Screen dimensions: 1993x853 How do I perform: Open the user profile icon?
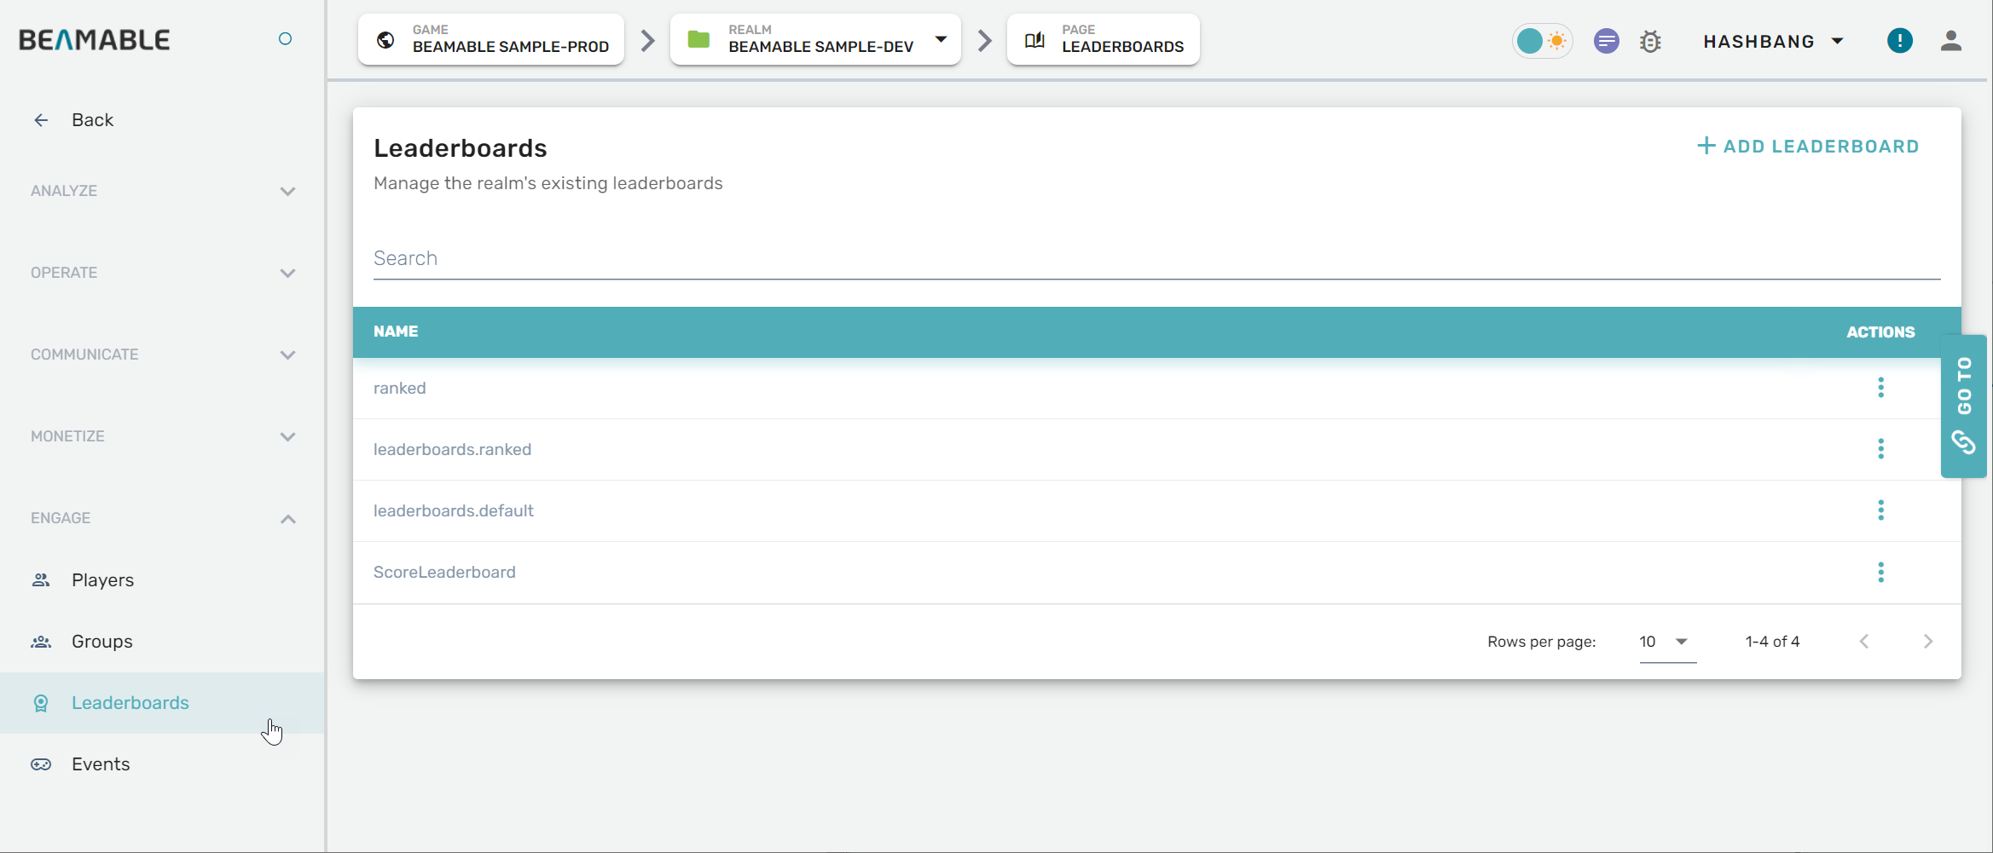pos(1950,41)
